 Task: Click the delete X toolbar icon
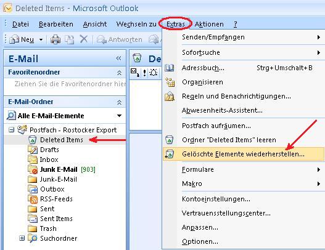point(84,39)
